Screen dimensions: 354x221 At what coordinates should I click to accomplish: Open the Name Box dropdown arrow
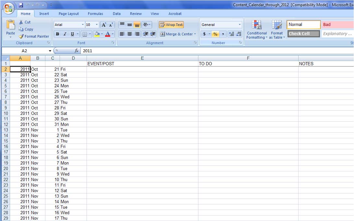point(50,51)
